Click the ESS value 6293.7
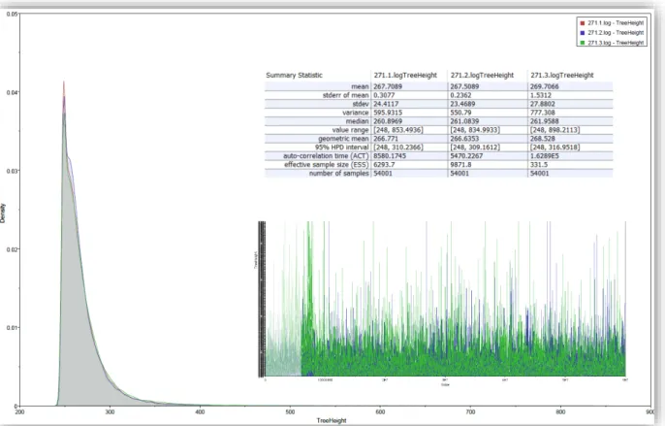The image size is (665, 426). coord(384,165)
